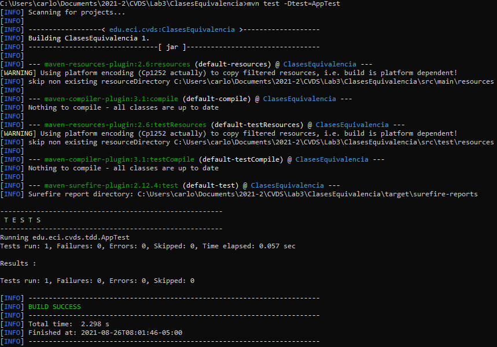Select 'Building ClasesEquivalencia 1.' text
This screenshot has width=497, height=347.
(89, 38)
